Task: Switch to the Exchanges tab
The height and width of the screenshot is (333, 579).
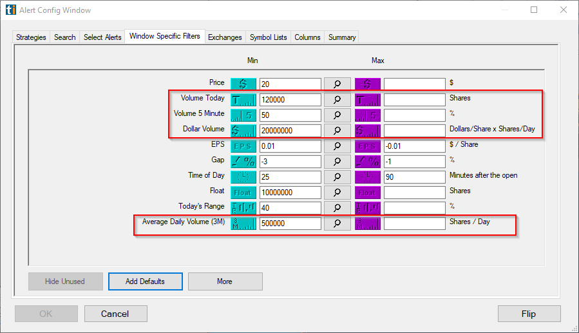Action: point(225,37)
